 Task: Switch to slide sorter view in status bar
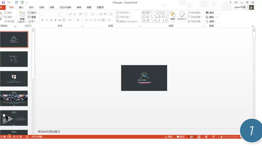coord(199,137)
